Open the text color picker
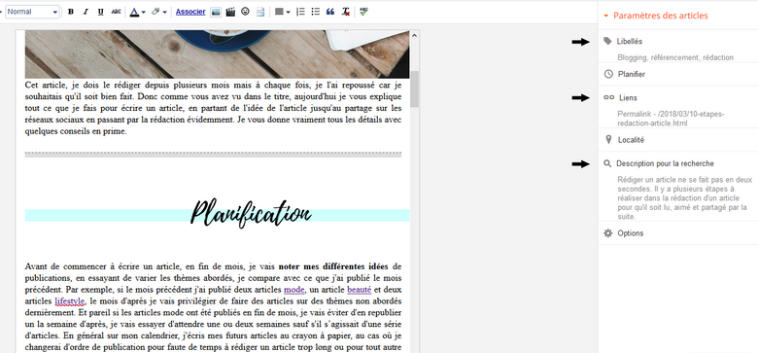The width and height of the screenshot is (758, 353). tap(137, 12)
